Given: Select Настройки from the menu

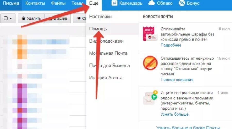Looking at the screenshot, I should [x=101, y=17].
